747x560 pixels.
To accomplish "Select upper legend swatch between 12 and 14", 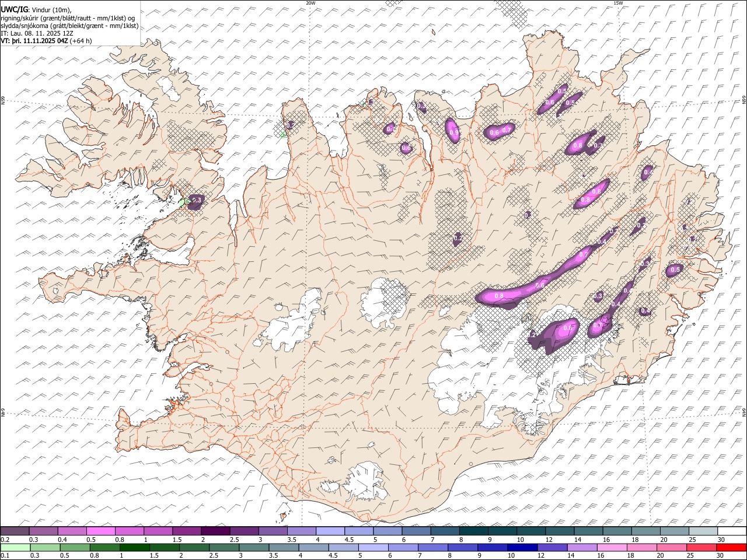I will pyautogui.click(x=559, y=531).
